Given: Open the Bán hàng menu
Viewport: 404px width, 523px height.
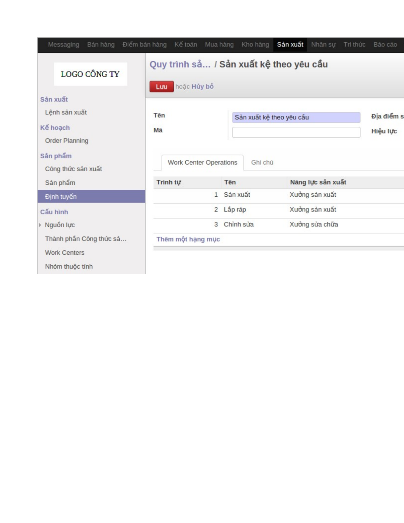Looking at the screenshot, I should coord(101,45).
